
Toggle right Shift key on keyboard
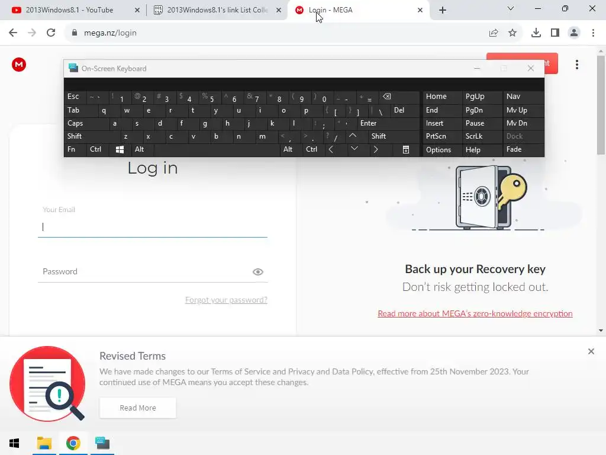pyautogui.click(x=393, y=136)
